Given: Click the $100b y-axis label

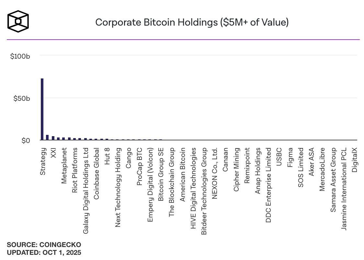Looking at the screenshot, I should pos(20,56).
